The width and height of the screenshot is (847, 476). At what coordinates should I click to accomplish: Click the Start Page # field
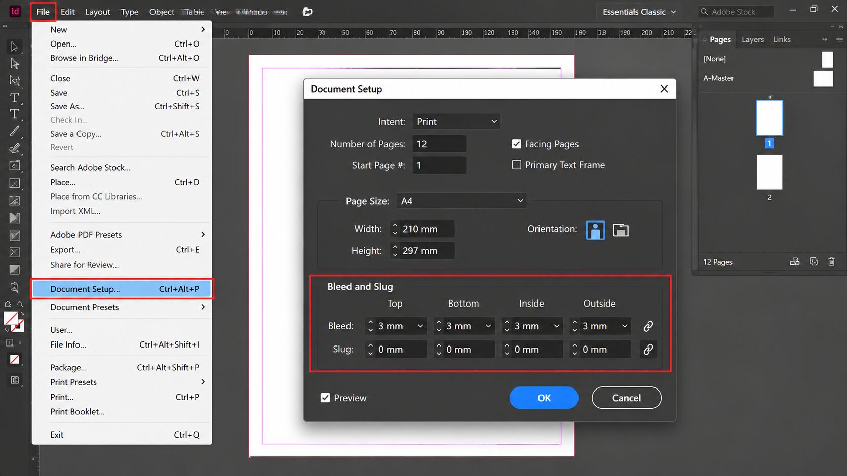click(x=439, y=165)
